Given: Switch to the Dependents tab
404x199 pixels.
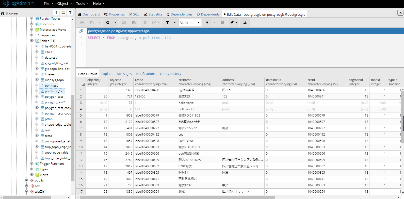Looking at the screenshot, I should click(208, 14).
